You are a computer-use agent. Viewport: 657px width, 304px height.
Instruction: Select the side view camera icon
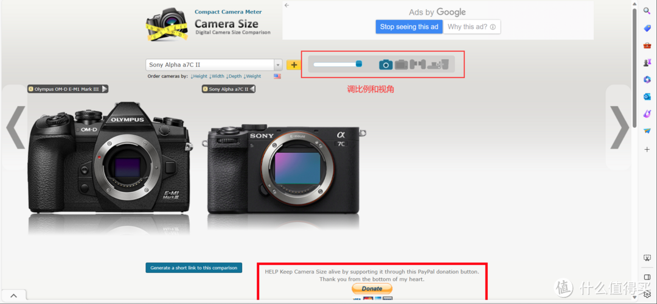coord(418,64)
